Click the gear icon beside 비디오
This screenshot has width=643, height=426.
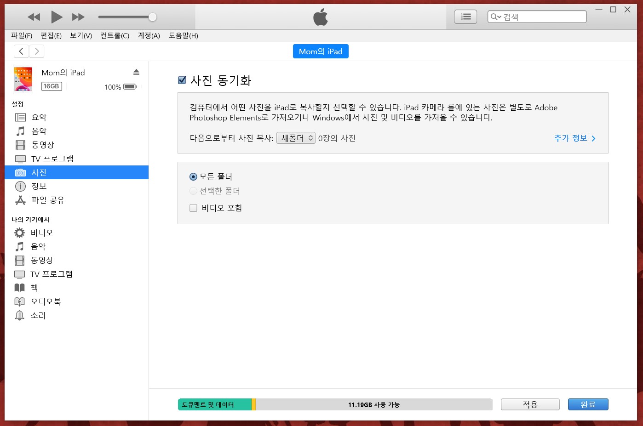[x=19, y=233]
